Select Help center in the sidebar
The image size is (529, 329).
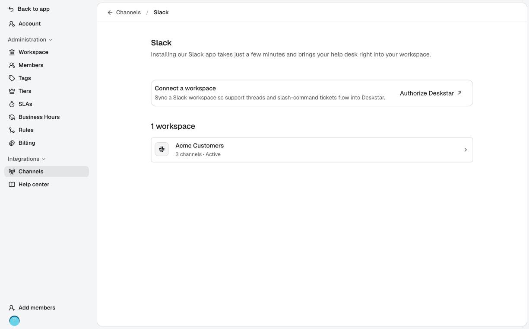click(x=47, y=185)
